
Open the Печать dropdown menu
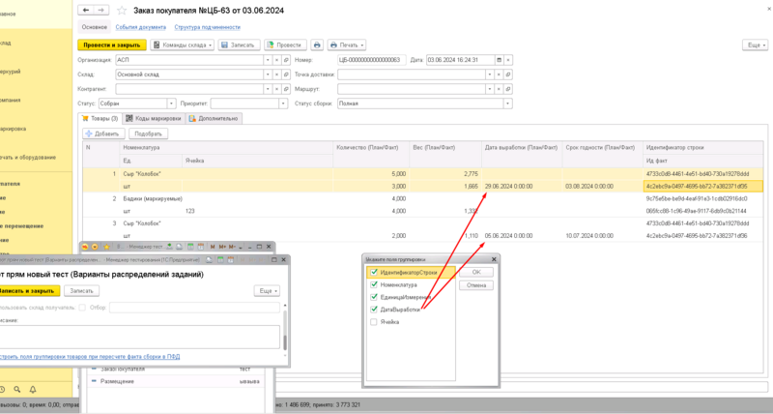(x=347, y=45)
